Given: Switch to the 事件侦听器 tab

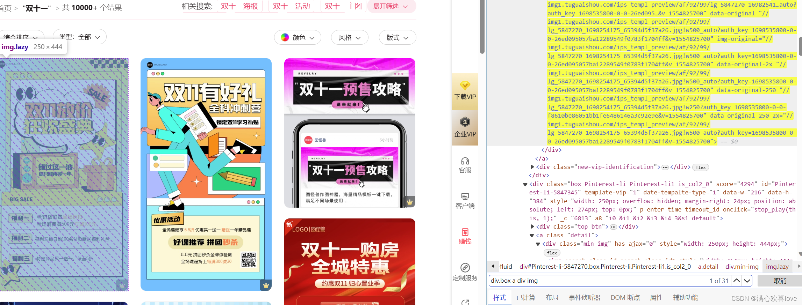Looking at the screenshot, I should [585, 297].
